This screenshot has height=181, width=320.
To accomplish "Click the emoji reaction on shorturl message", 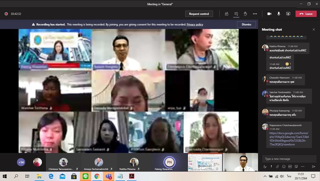I will click(288, 64).
